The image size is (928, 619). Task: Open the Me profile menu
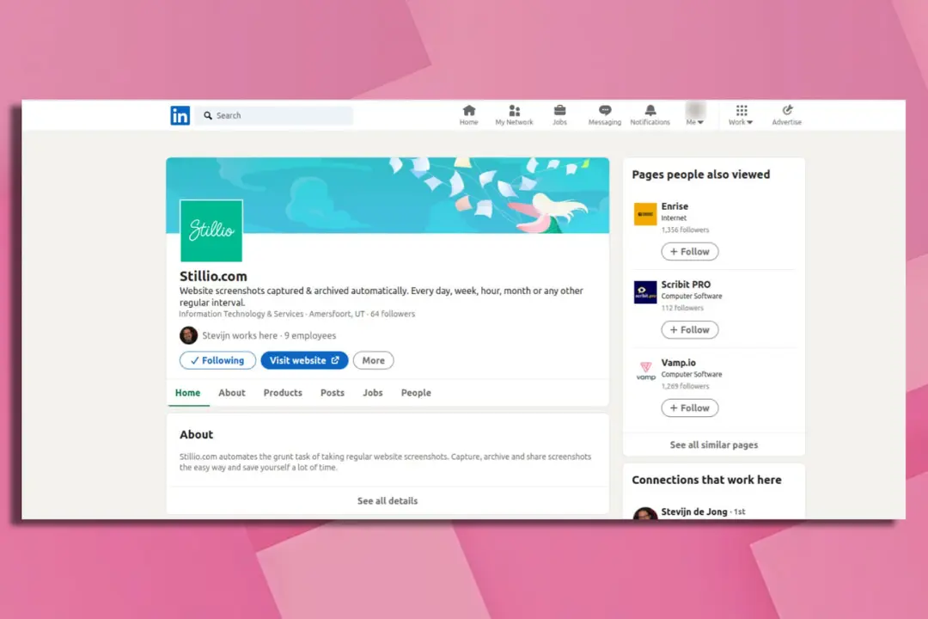click(x=695, y=113)
